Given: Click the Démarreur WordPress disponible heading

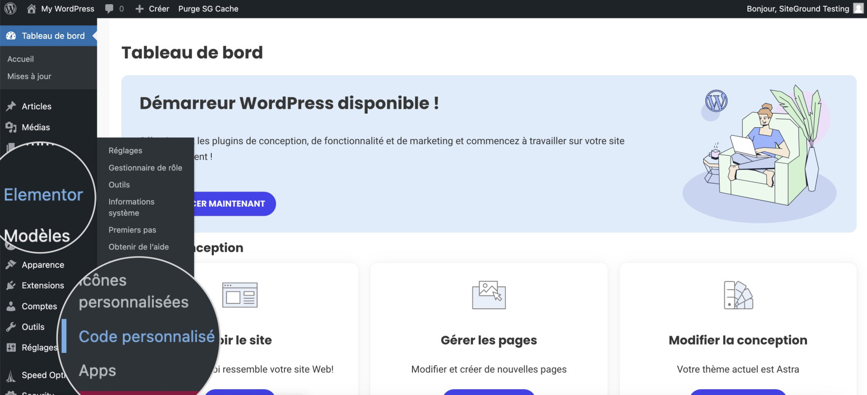Looking at the screenshot, I should pos(289,103).
